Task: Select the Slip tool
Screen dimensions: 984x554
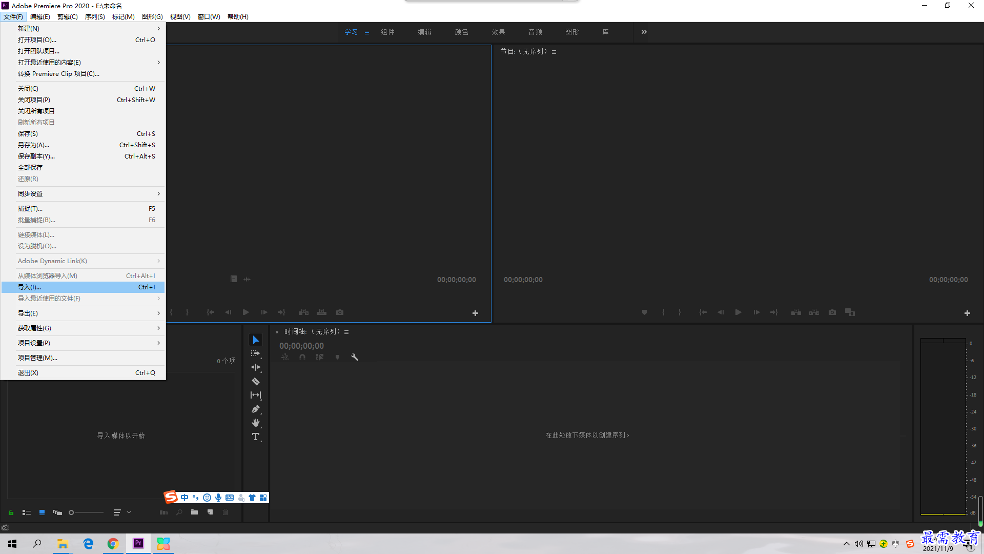Action: coord(256,395)
